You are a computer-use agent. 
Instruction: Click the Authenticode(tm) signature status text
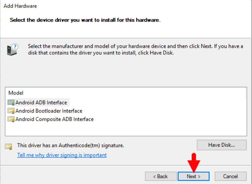click(x=70, y=146)
